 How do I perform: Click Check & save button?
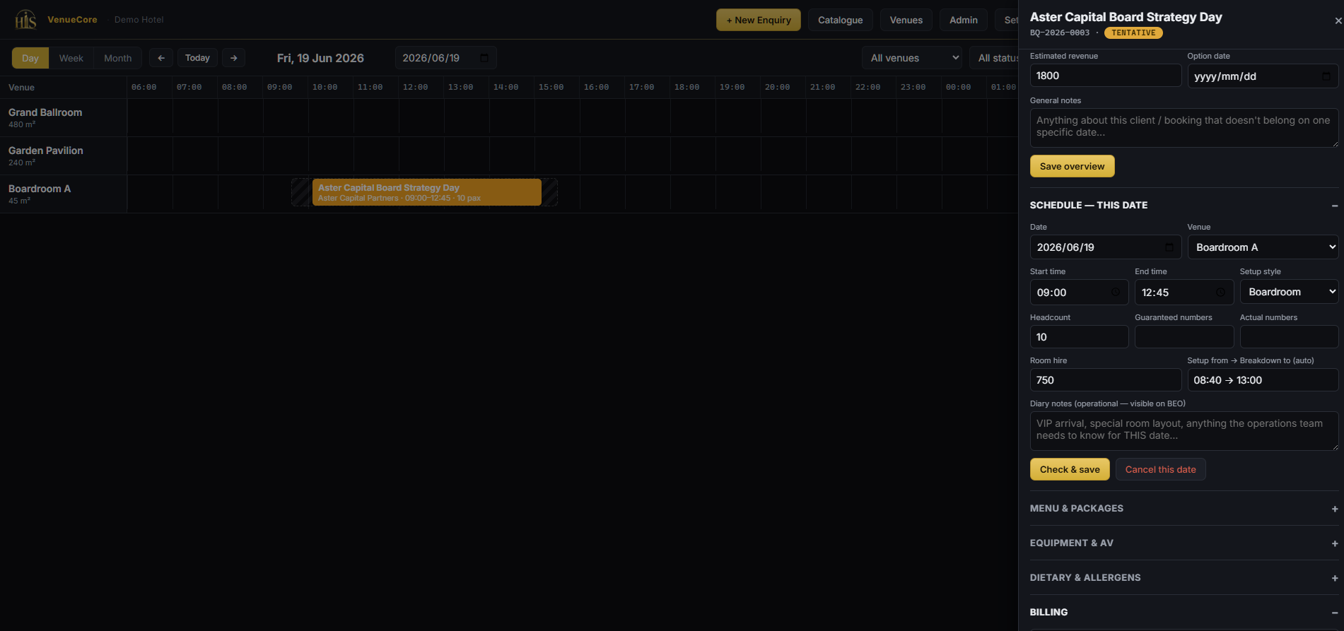[x=1070, y=469]
